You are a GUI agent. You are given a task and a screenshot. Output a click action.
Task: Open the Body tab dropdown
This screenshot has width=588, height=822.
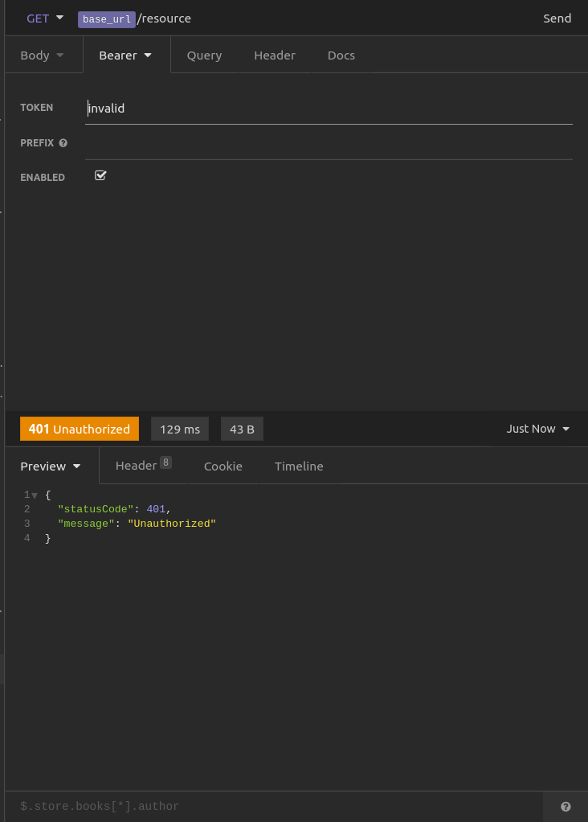click(42, 55)
